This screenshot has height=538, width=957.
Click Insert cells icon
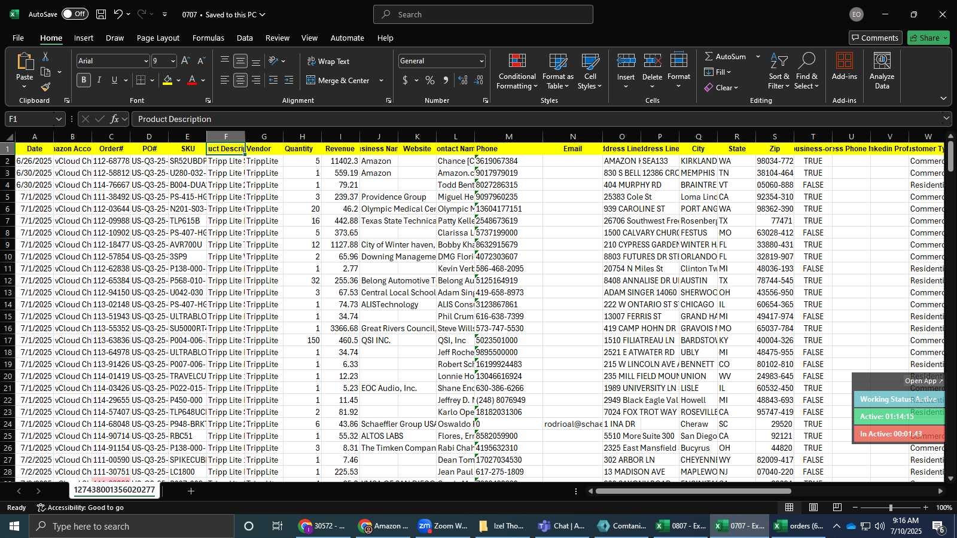click(x=626, y=61)
